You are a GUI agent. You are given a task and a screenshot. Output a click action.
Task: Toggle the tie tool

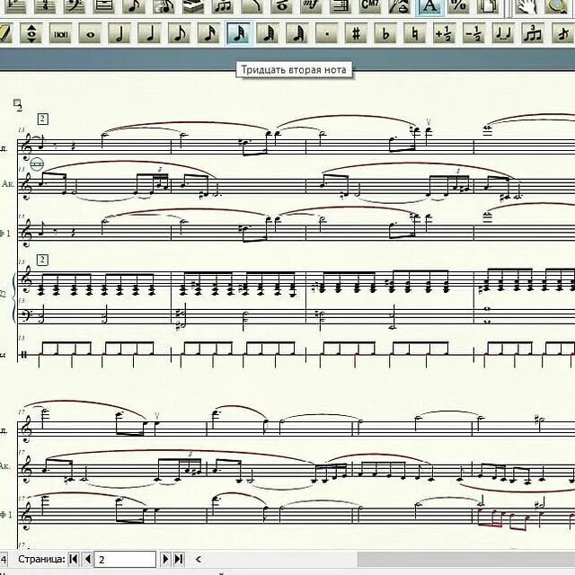pyautogui.click(x=503, y=34)
